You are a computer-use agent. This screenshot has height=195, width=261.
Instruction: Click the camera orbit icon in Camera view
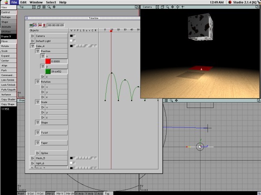tap(178, 7)
